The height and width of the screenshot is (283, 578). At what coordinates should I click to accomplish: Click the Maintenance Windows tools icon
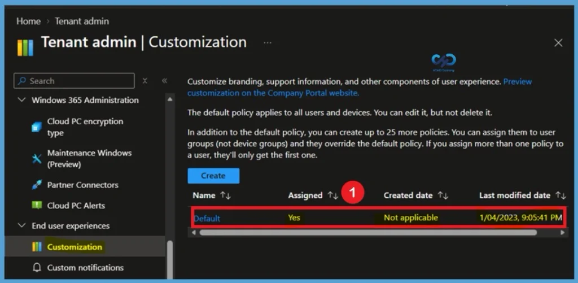[x=37, y=159]
